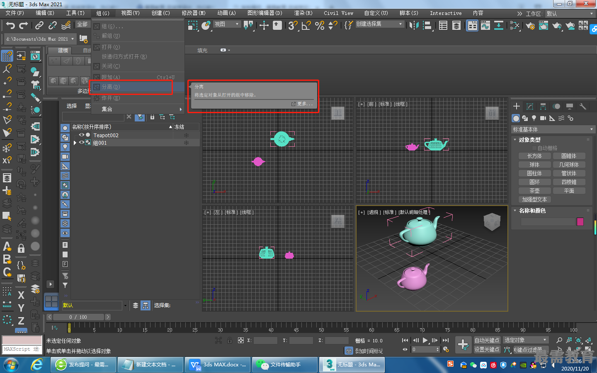Collapse the 对象类型 rollout
The height and width of the screenshot is (373, 597).
(515, 140)
